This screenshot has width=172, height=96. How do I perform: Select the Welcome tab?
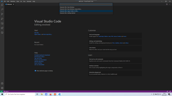[9, 4]
